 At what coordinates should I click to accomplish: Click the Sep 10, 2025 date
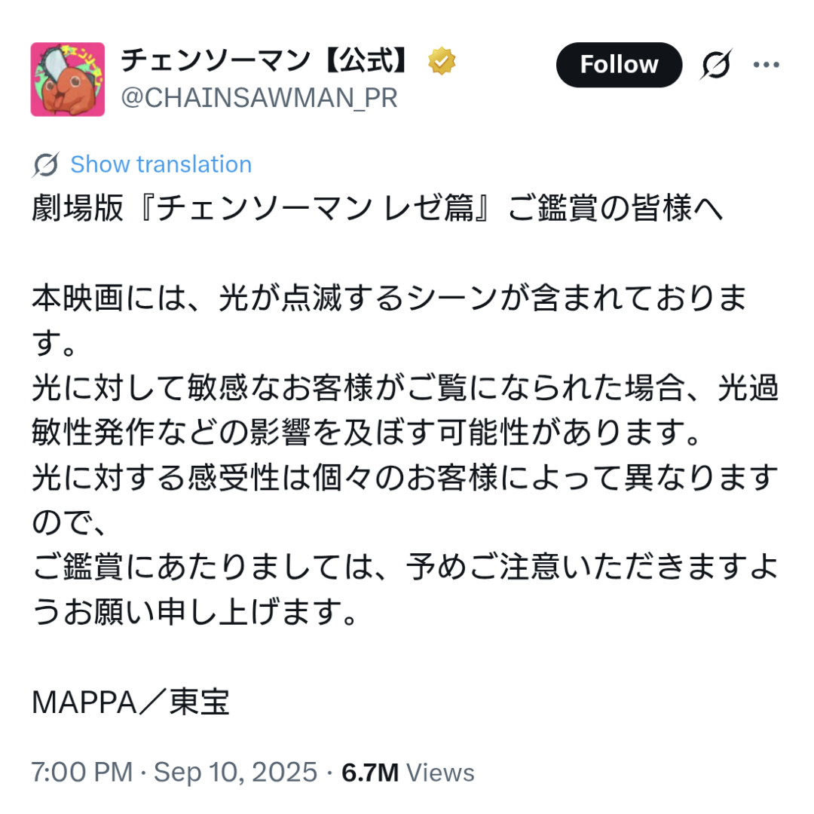pos(236,773)
